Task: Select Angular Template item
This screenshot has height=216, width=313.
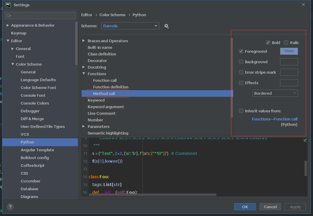Action: pos(37,150)
